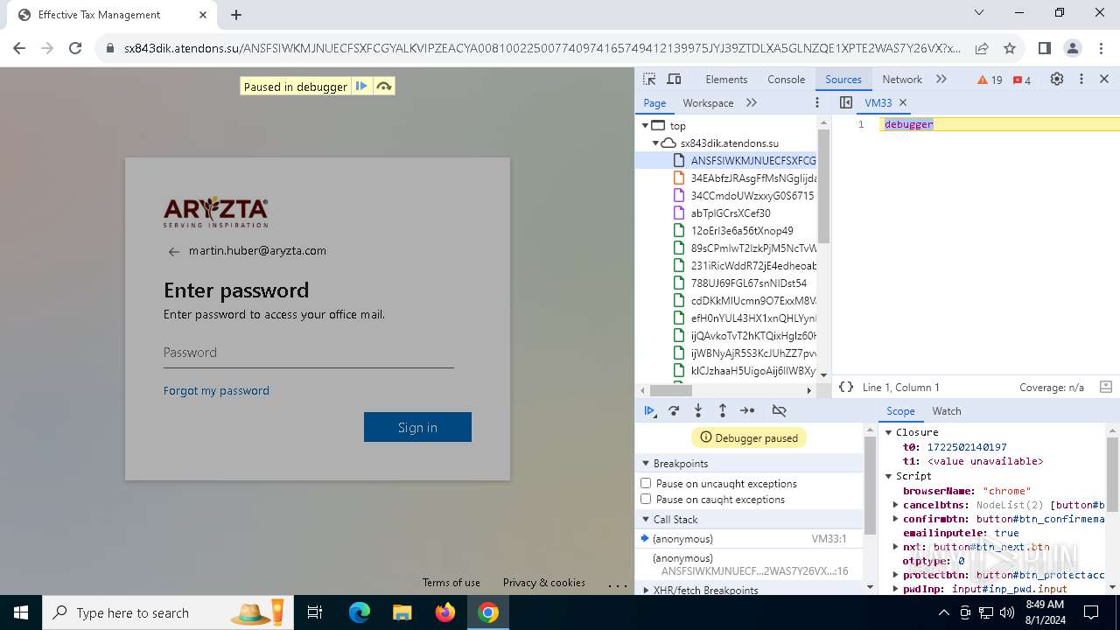Viewport: 1120px width, 630px height.
Task: Expand XHR/fetch Breakpoints section
Action: pos(646,590)
